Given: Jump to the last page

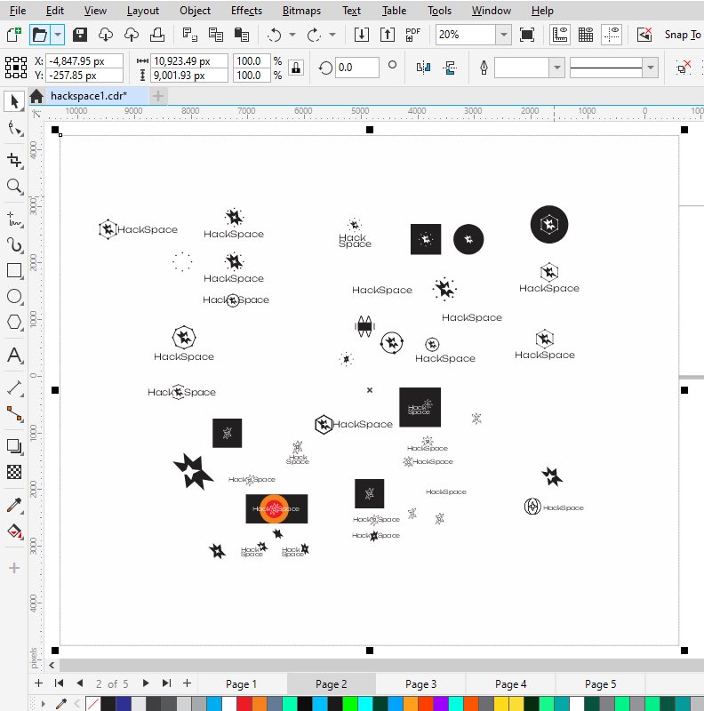Looking at the screenshot, I should coord(166,683).
